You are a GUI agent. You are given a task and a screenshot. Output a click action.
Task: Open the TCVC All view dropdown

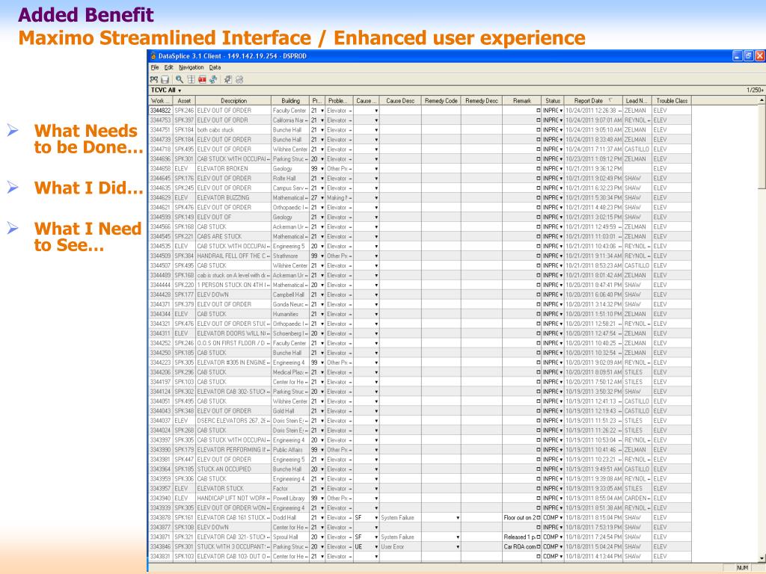181,90
